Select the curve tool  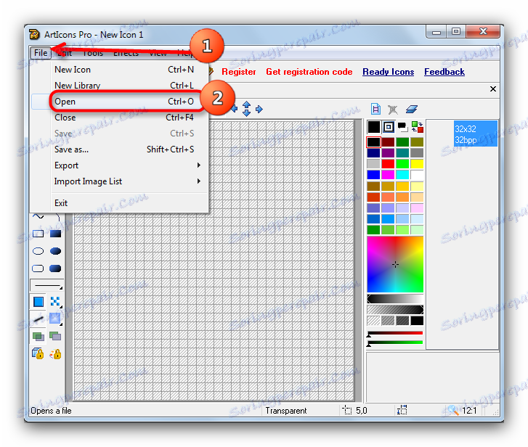[38, 216]
